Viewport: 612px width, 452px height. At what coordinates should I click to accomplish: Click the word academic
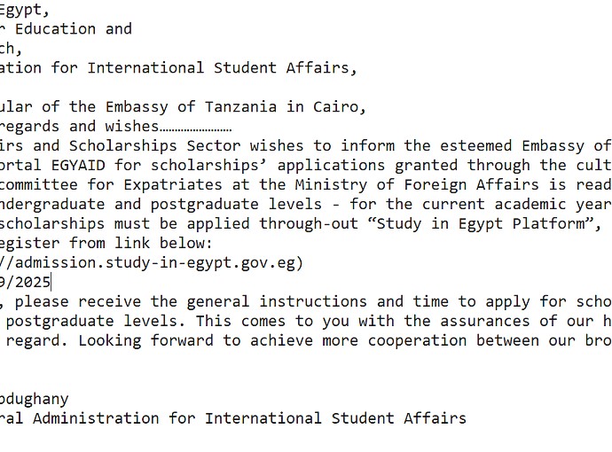pyautogui.click(x=527, y=204)
